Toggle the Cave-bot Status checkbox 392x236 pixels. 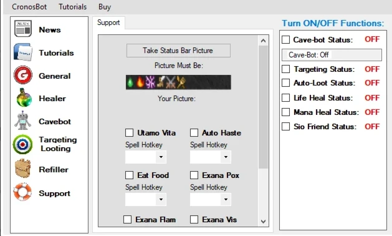286,39
